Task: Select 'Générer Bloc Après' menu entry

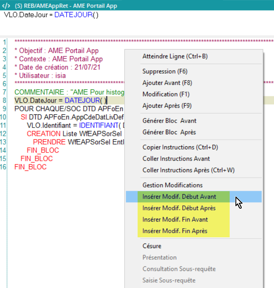Action: (x=169, y=132)
